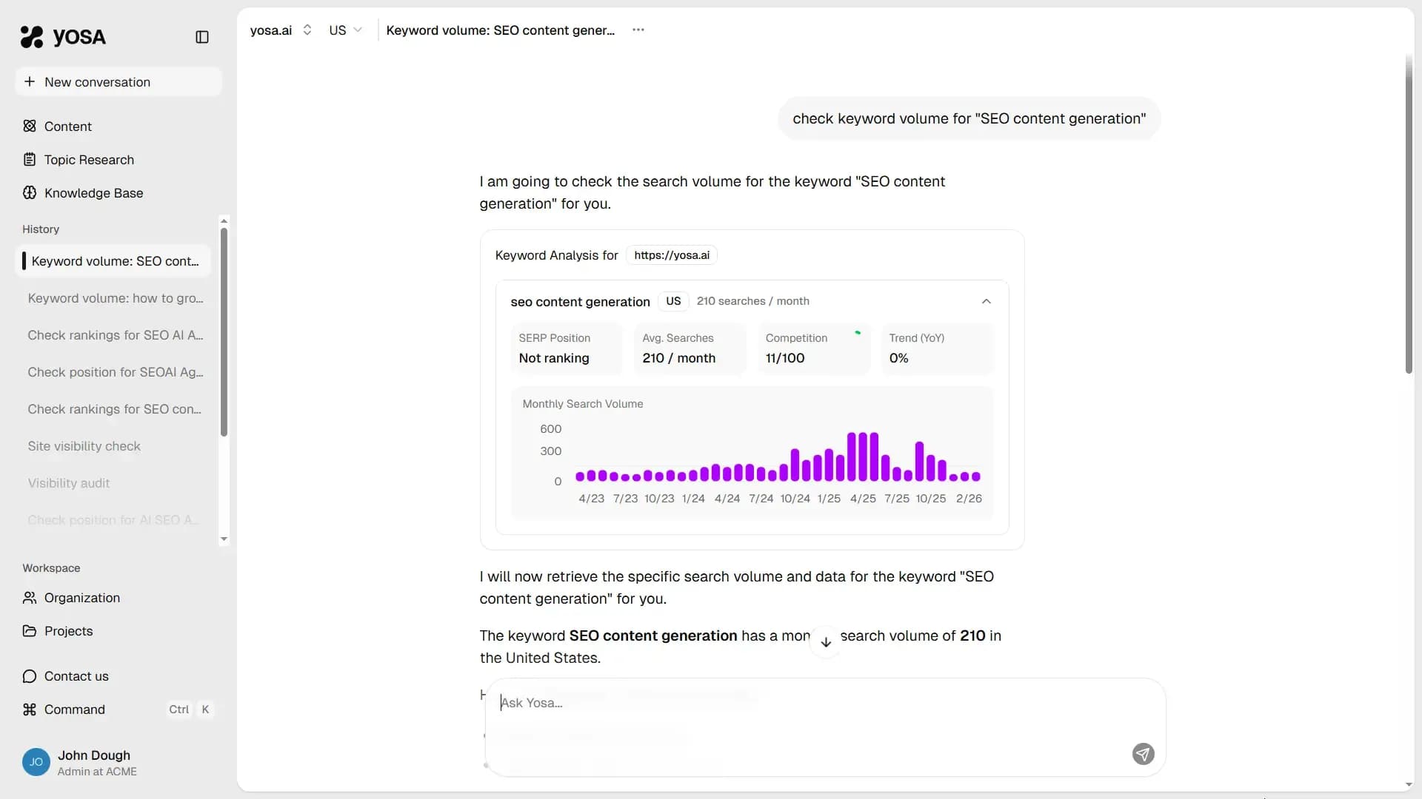This screenshot has height=799, width=1422.
Task: Collapse the seo content generation keyword card
Action: point(986,301)
